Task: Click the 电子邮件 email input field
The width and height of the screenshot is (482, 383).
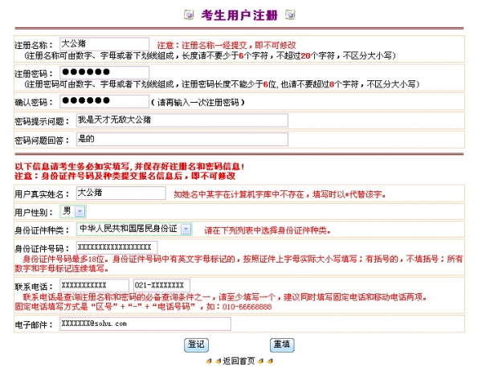Action: [x=145, y=324]
